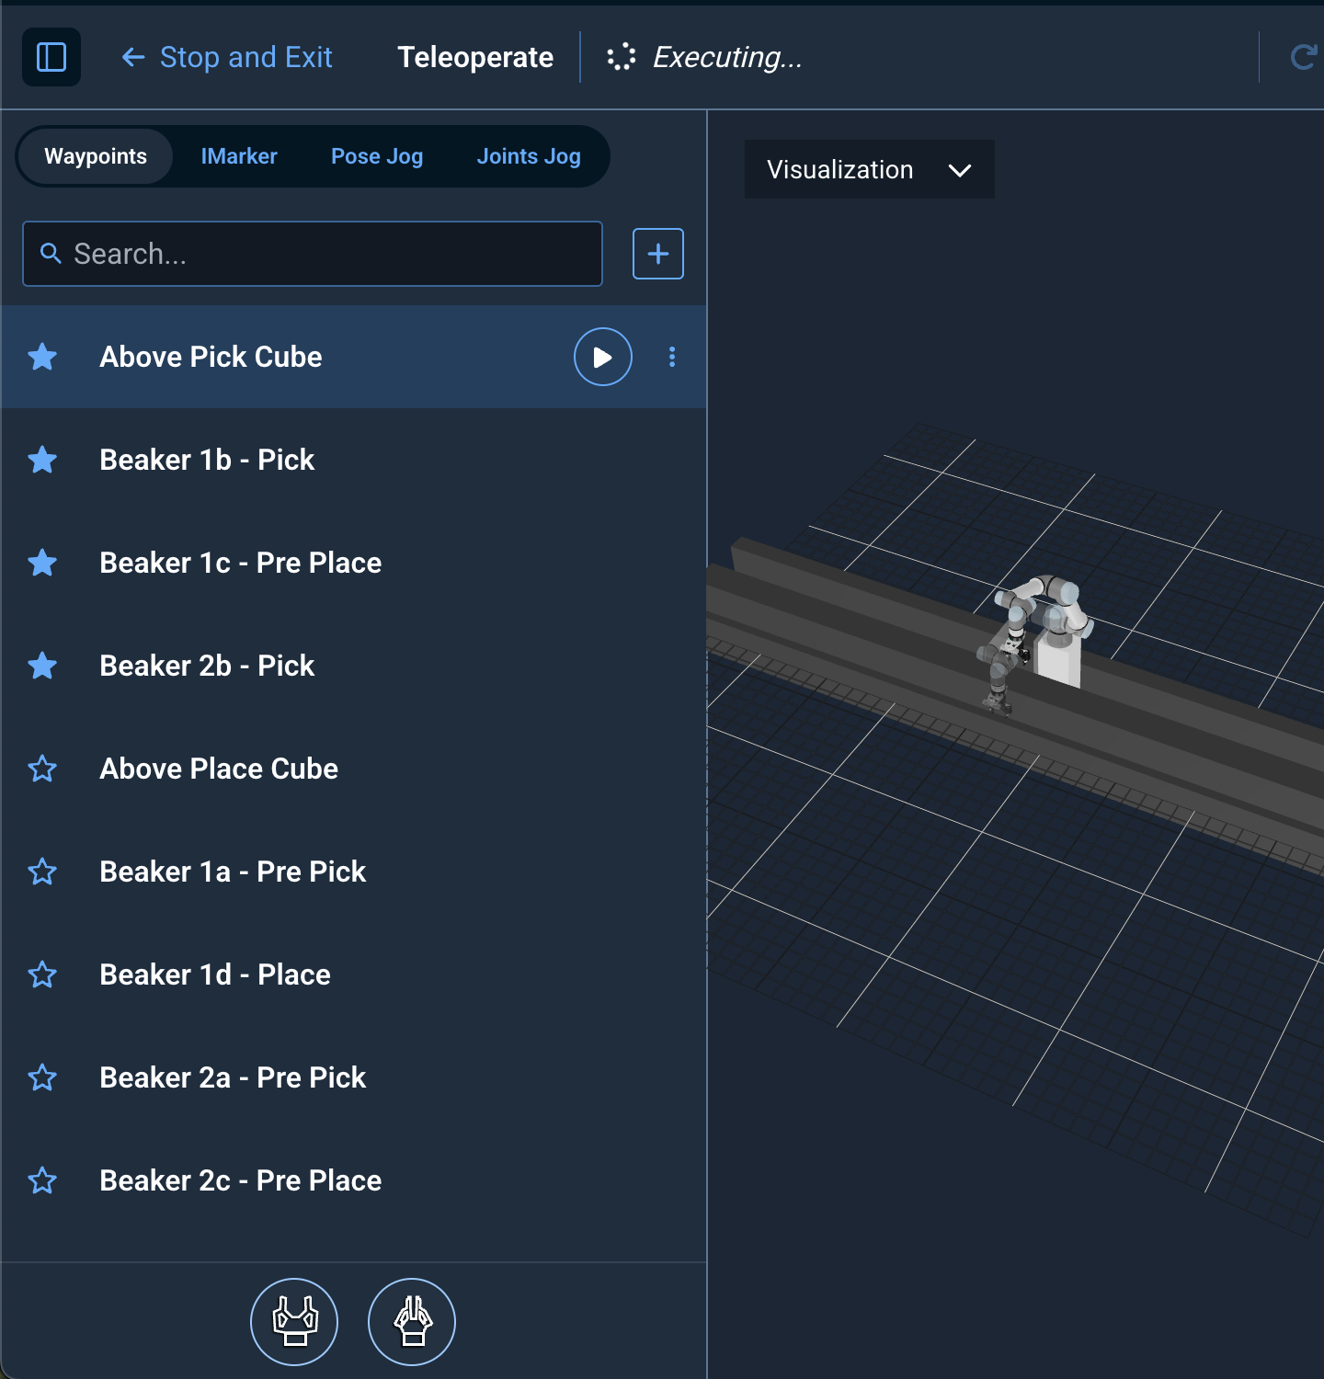Favorite Beaker 2c - Pre Place star

pos(42,1180)
